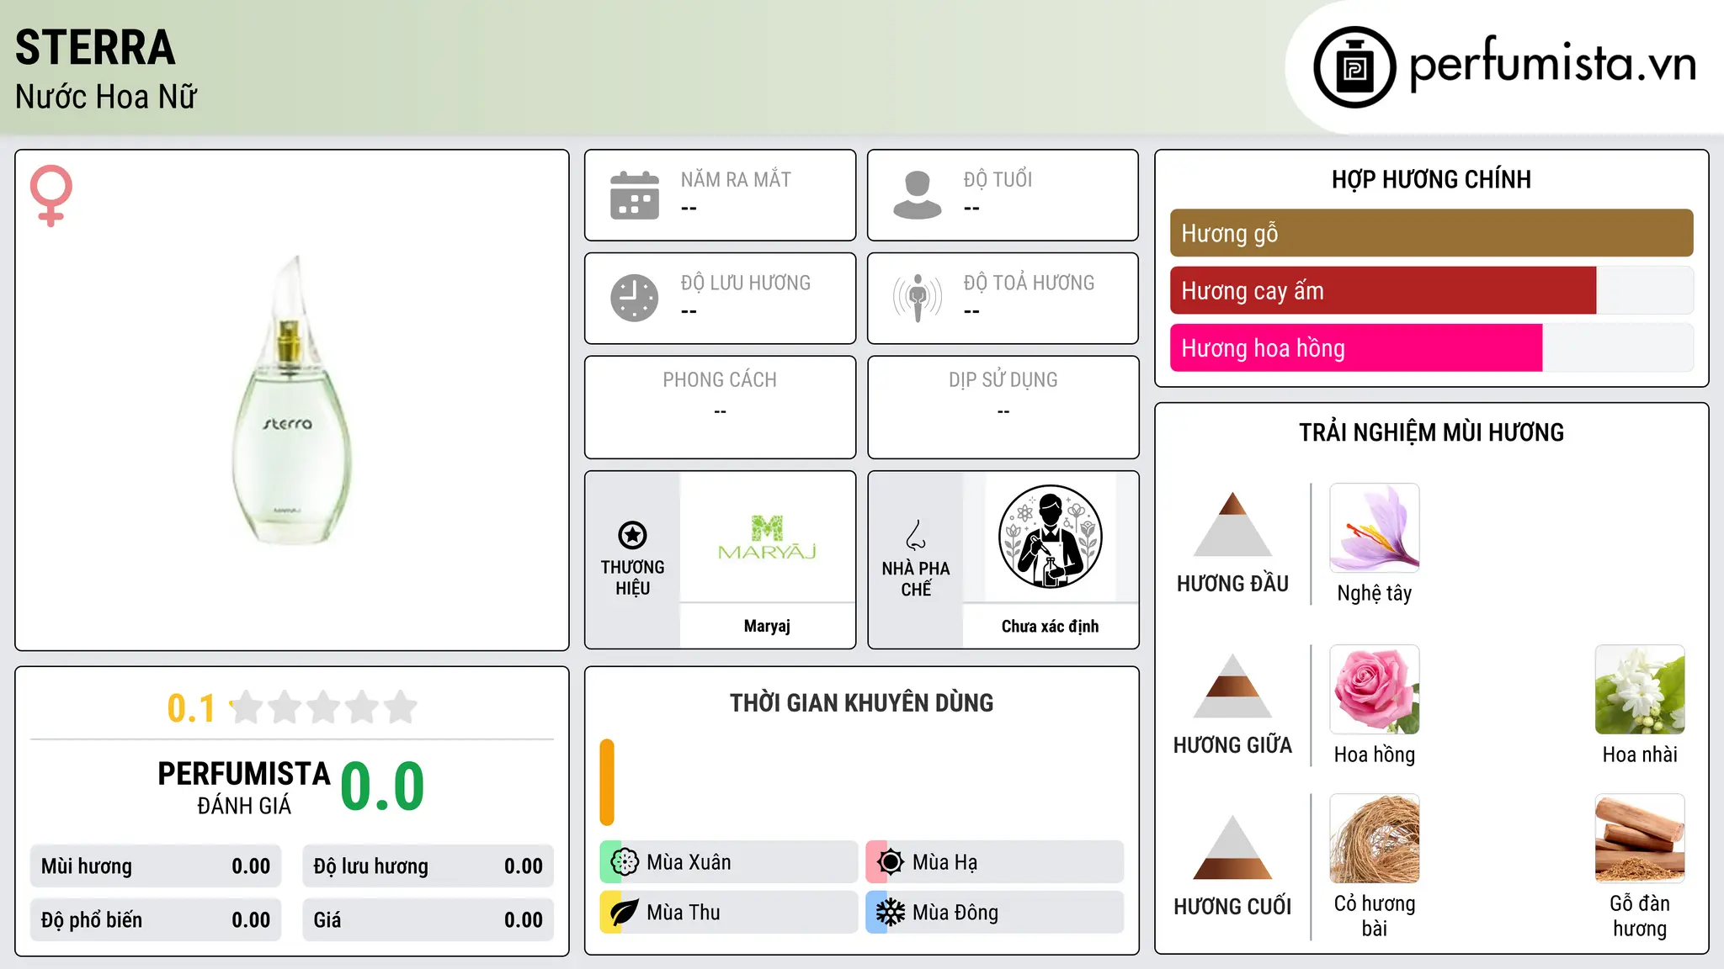The height and width of the screenshot is (969, 1724).
Task: Click the Hương hoa hồng accord bar
Action: click(1431, 347)
